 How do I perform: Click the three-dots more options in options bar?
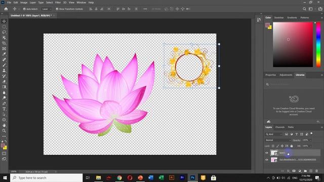(x=145, y=9)
